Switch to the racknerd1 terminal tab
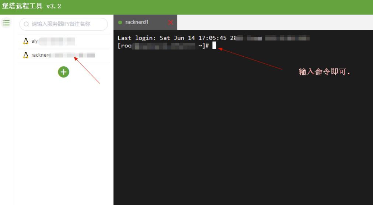Screen dimensions: 373x205 pos(145,22)
